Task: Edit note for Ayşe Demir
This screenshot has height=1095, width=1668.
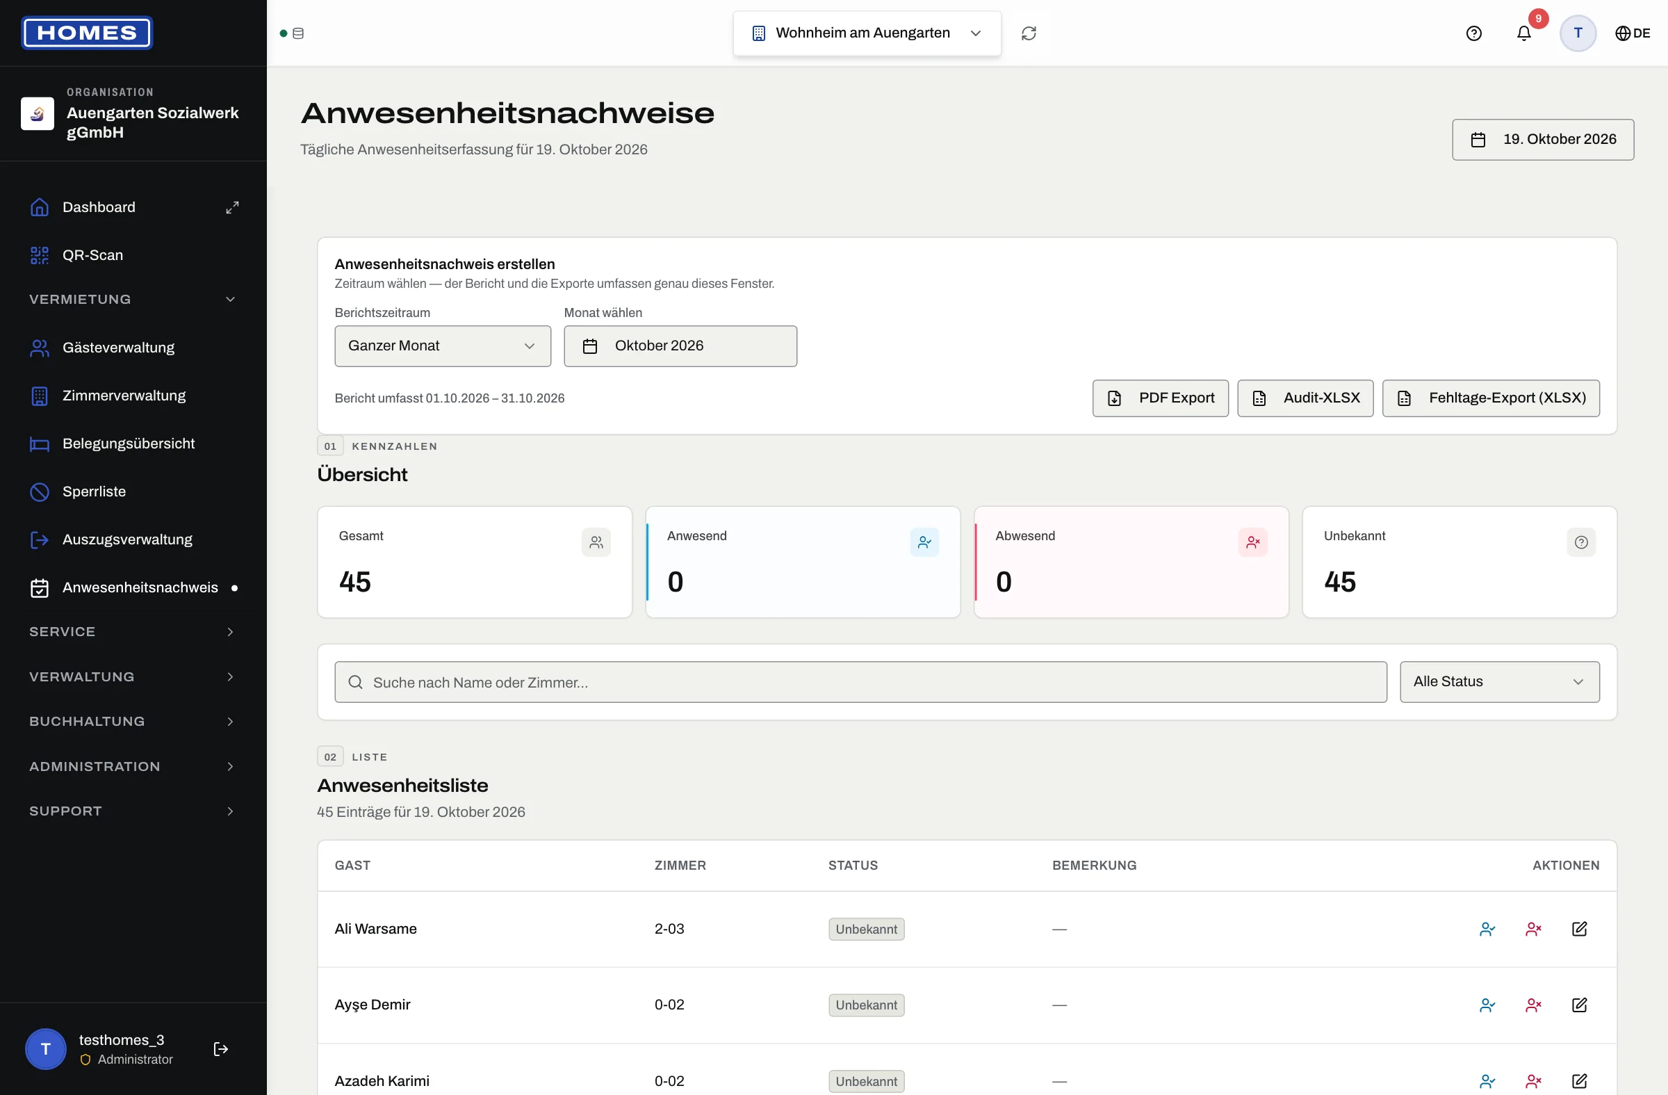Action: click(x=1579, y=1005)
